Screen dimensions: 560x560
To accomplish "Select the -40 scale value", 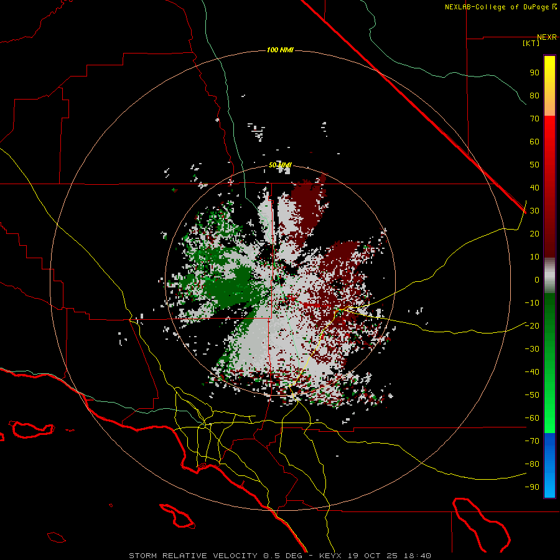I will click(532, 372).
